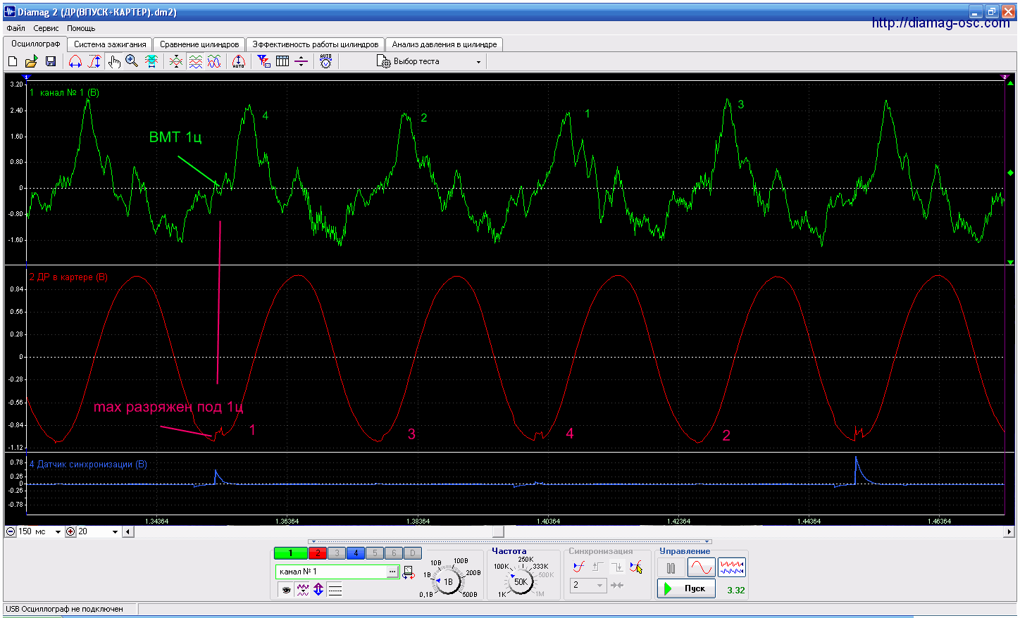Viewport: 1020px width, 618px height.
Task: Switch to the Осциллограф tab
Action: 36,44
